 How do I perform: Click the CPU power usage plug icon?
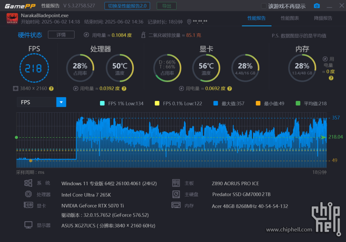tap(76, 89)
